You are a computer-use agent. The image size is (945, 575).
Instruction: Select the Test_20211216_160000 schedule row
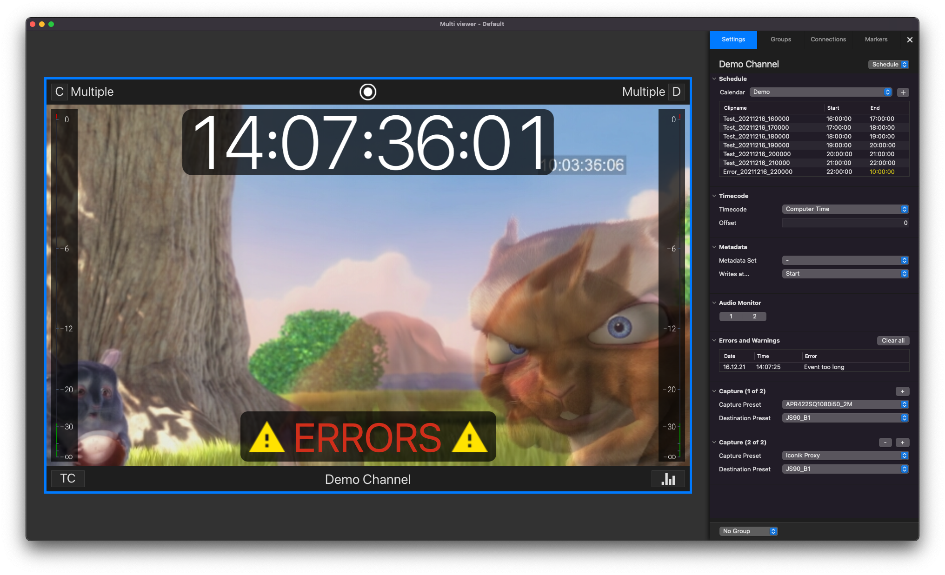(814, 119)
